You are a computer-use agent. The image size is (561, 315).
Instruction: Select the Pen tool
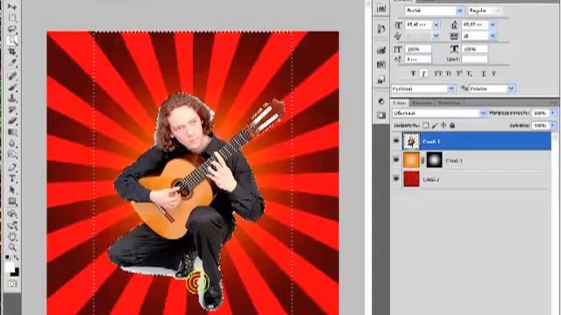point(12,167)
